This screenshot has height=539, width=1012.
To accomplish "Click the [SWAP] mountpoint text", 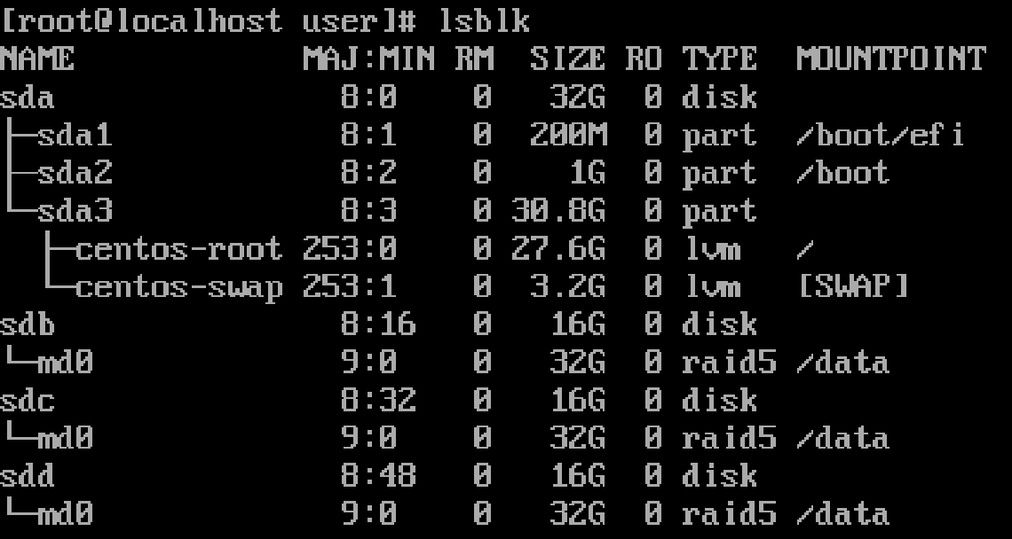I will (x=852, y=287).
